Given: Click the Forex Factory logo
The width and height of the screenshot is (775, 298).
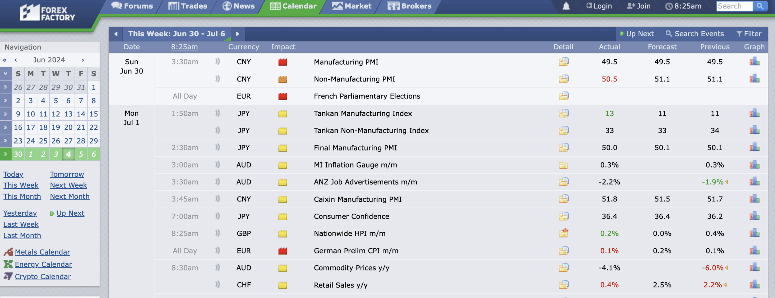Looking at the screenshot, I should (48, 13).
